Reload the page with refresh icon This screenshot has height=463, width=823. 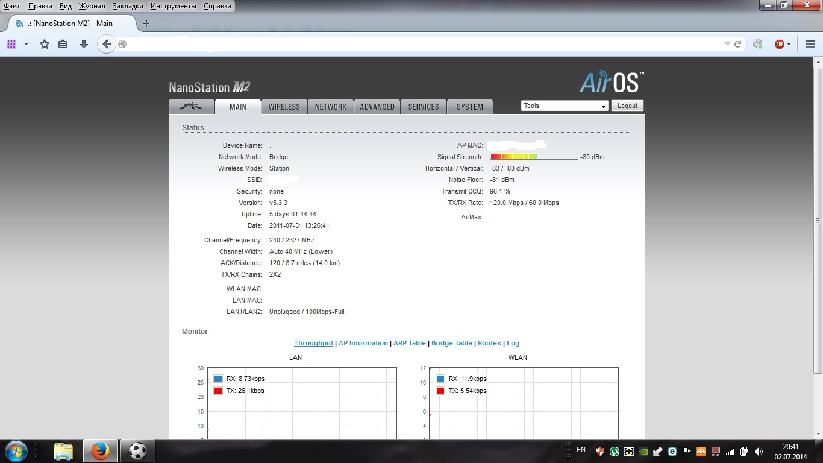[737, 44]
